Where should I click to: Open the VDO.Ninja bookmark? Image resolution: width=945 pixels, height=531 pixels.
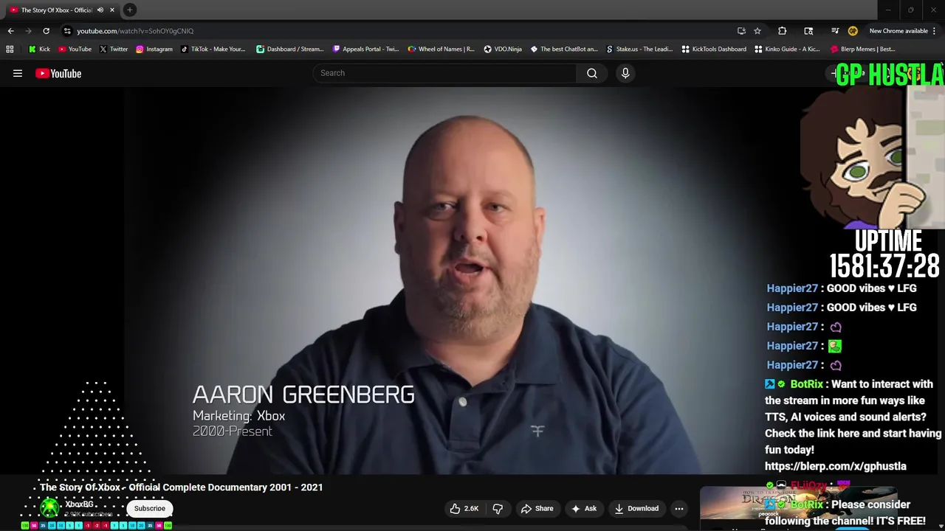tap(503, 49)
